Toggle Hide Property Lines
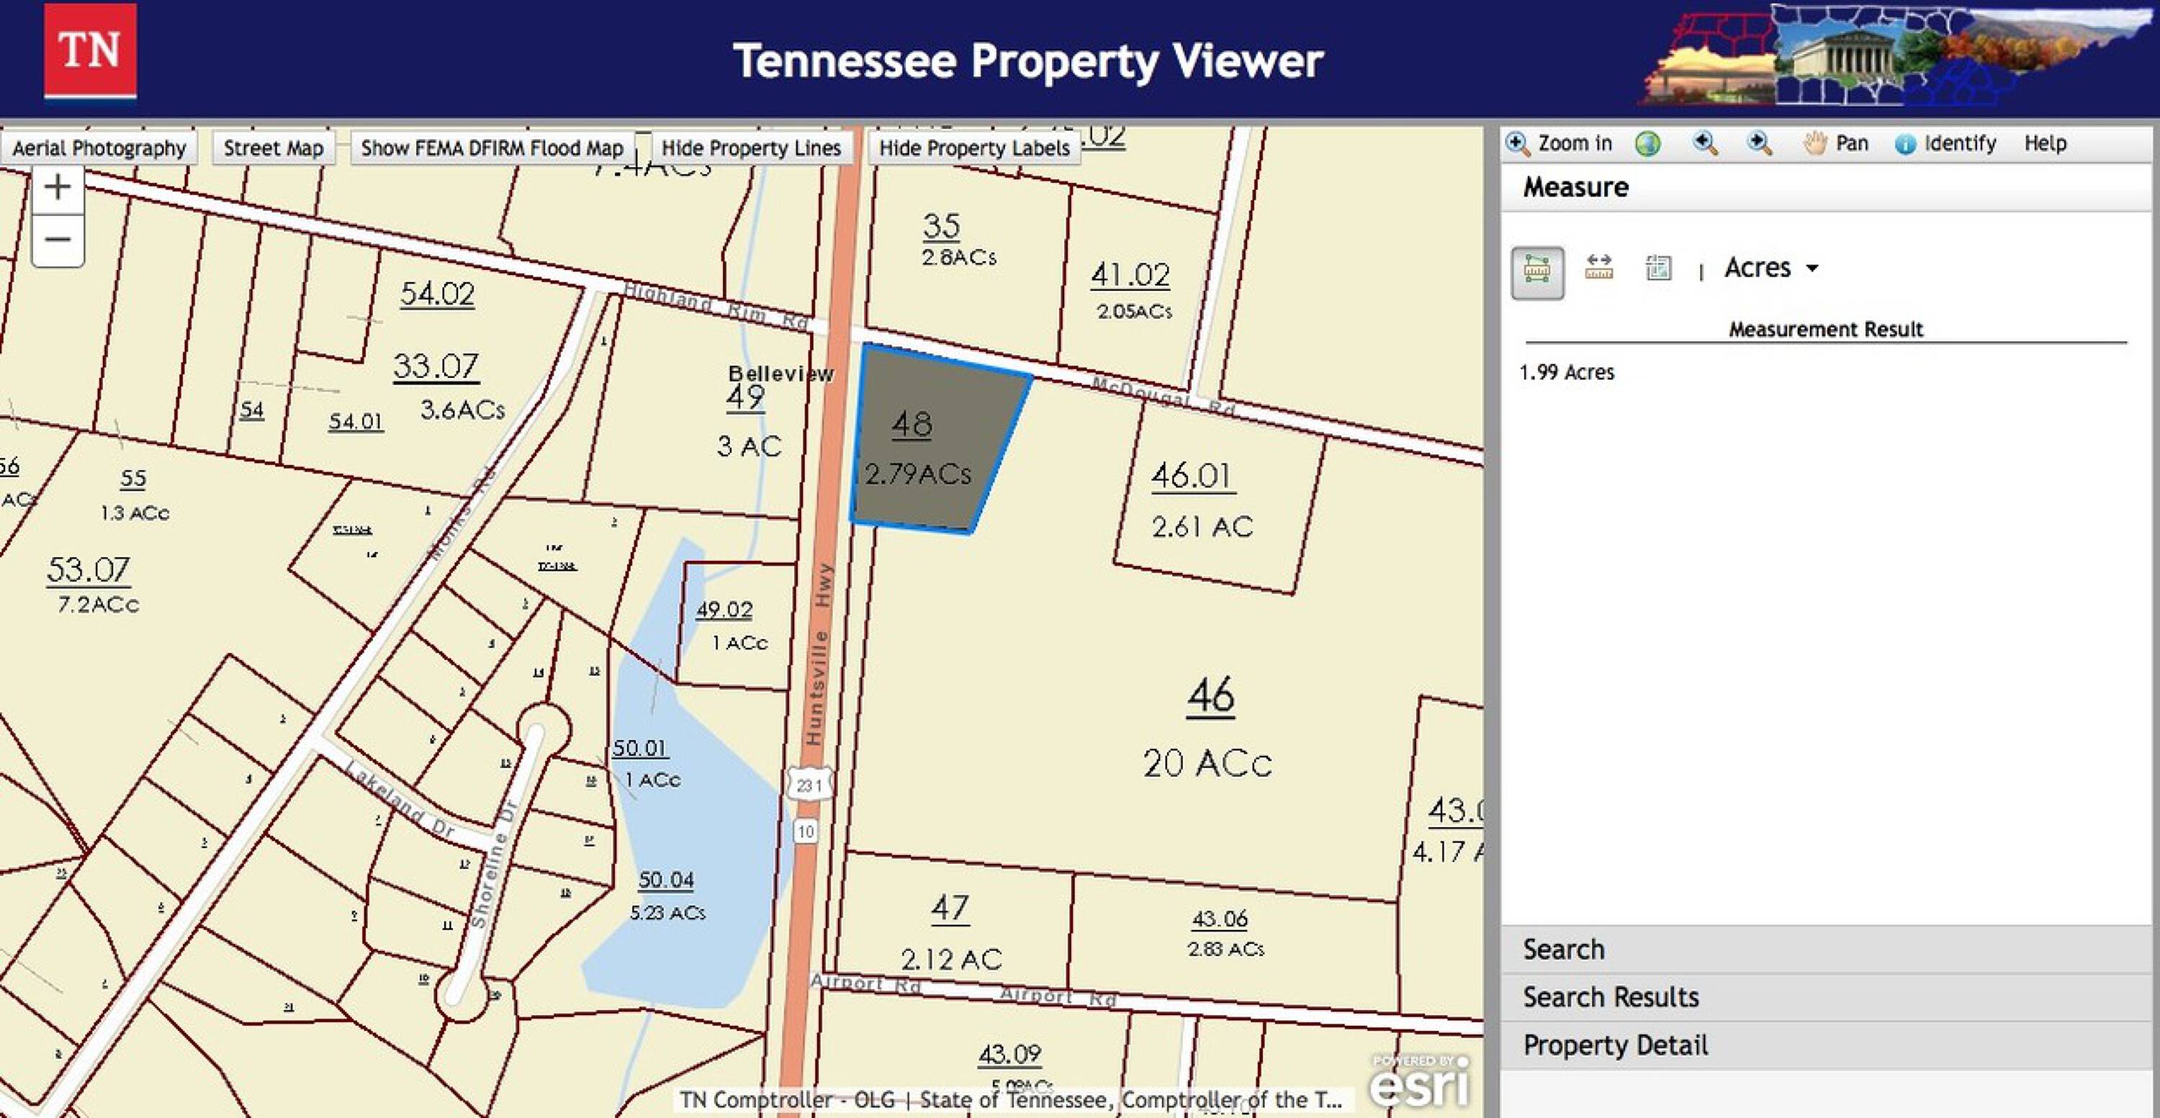Image resolution: width=2160 pixels, height=1118 pixels. tap(750, 148)
